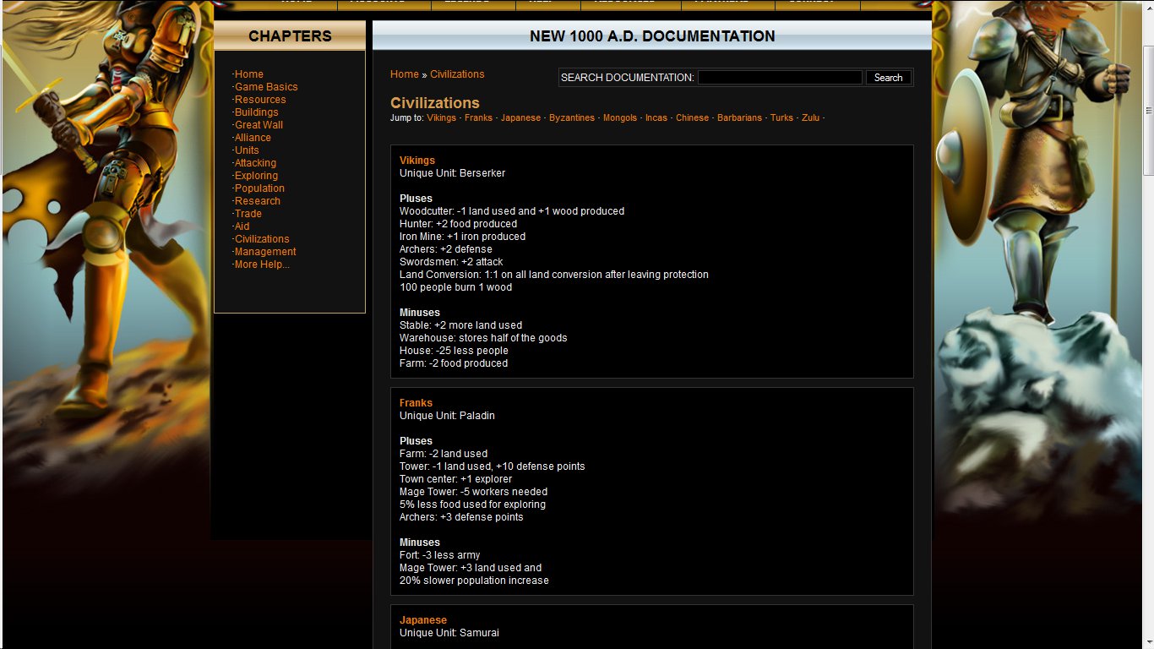Click the Search Documentation text field
Screen dimensions: 1154x649
[779, 78]
